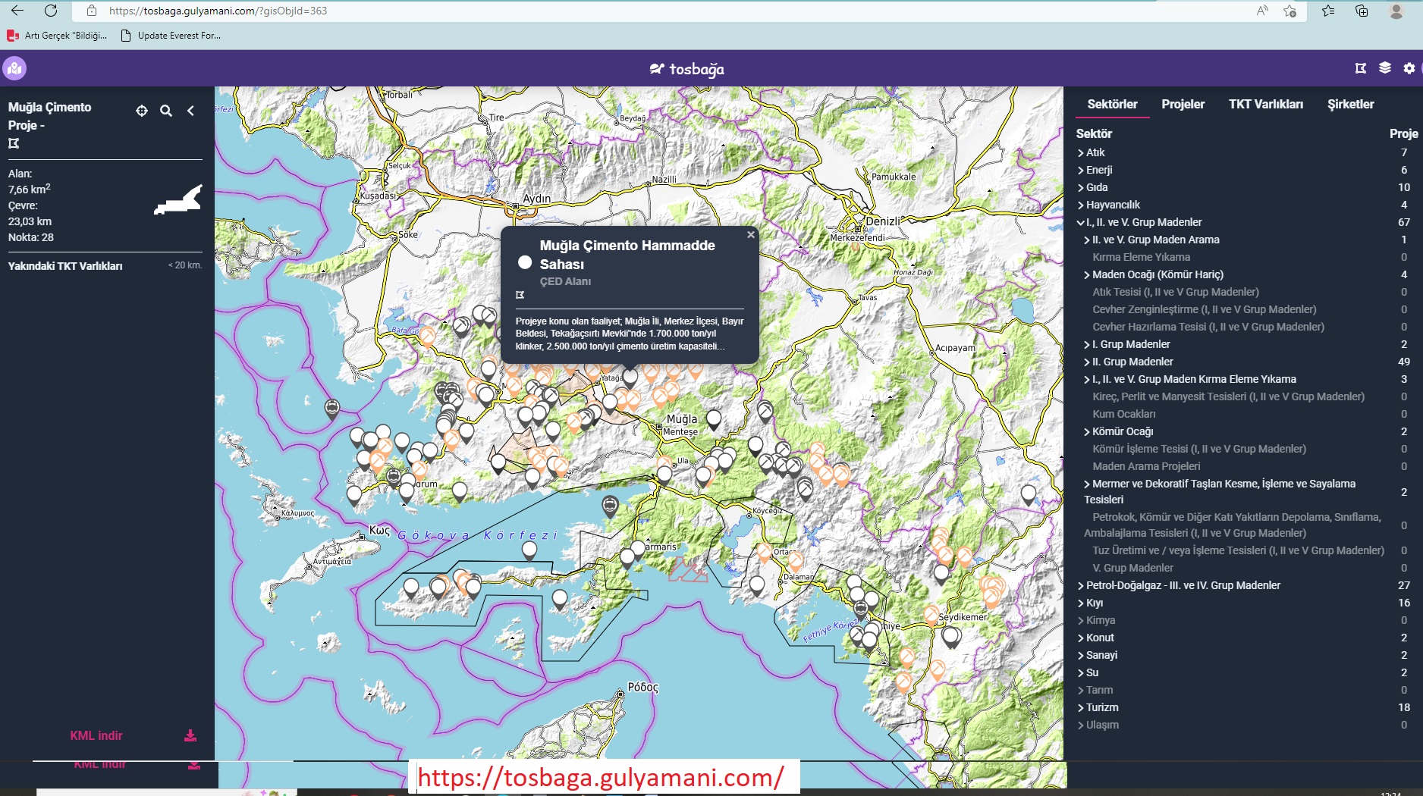Click the ÇED Alanı label in popup

click(x=565, y=281)
